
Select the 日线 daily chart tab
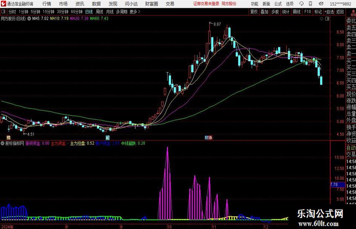(x=89, y=12)
